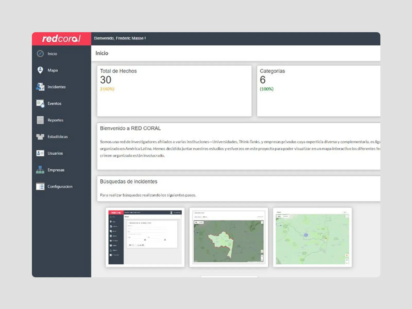Viewport: 412px width, 309px height.
Task: Select the Eventos calendar icon
Action: [40, 103]
